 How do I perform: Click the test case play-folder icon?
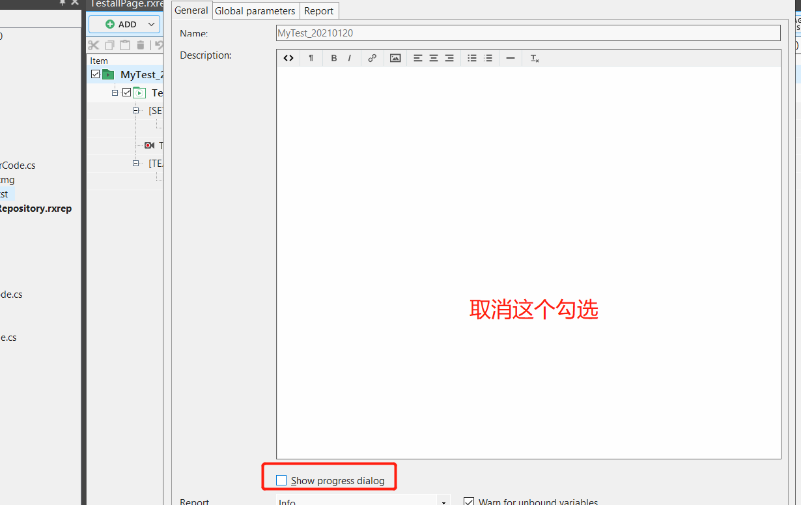click(x=139, y=93)
